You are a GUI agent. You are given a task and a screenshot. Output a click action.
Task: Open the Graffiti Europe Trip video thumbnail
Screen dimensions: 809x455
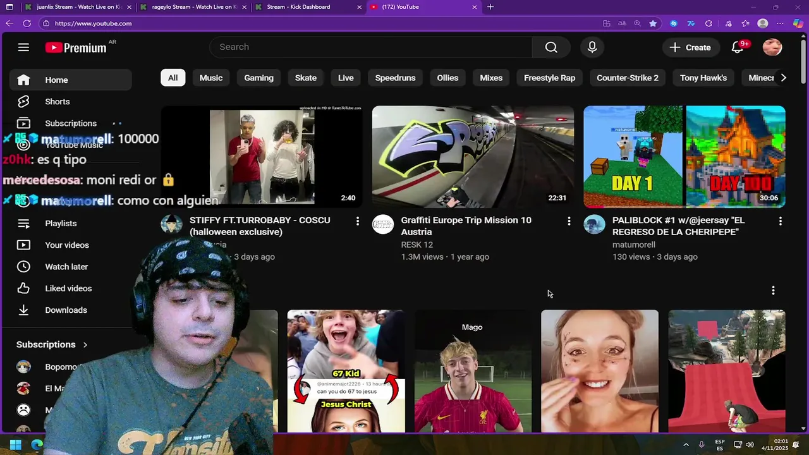click(x=473, y=157)
